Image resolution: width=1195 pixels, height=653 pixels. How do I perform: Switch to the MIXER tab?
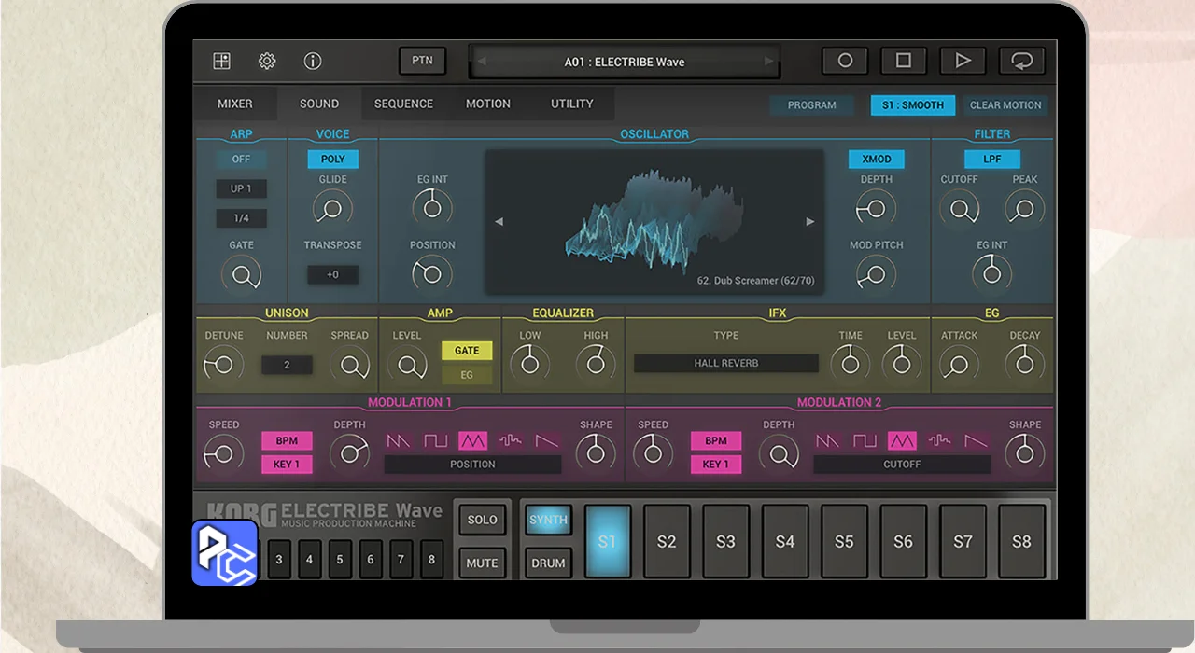click(235, 104)
